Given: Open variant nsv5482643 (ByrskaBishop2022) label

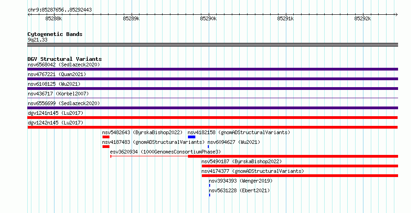Looking at the screenshot, I should tap(142, 132).
